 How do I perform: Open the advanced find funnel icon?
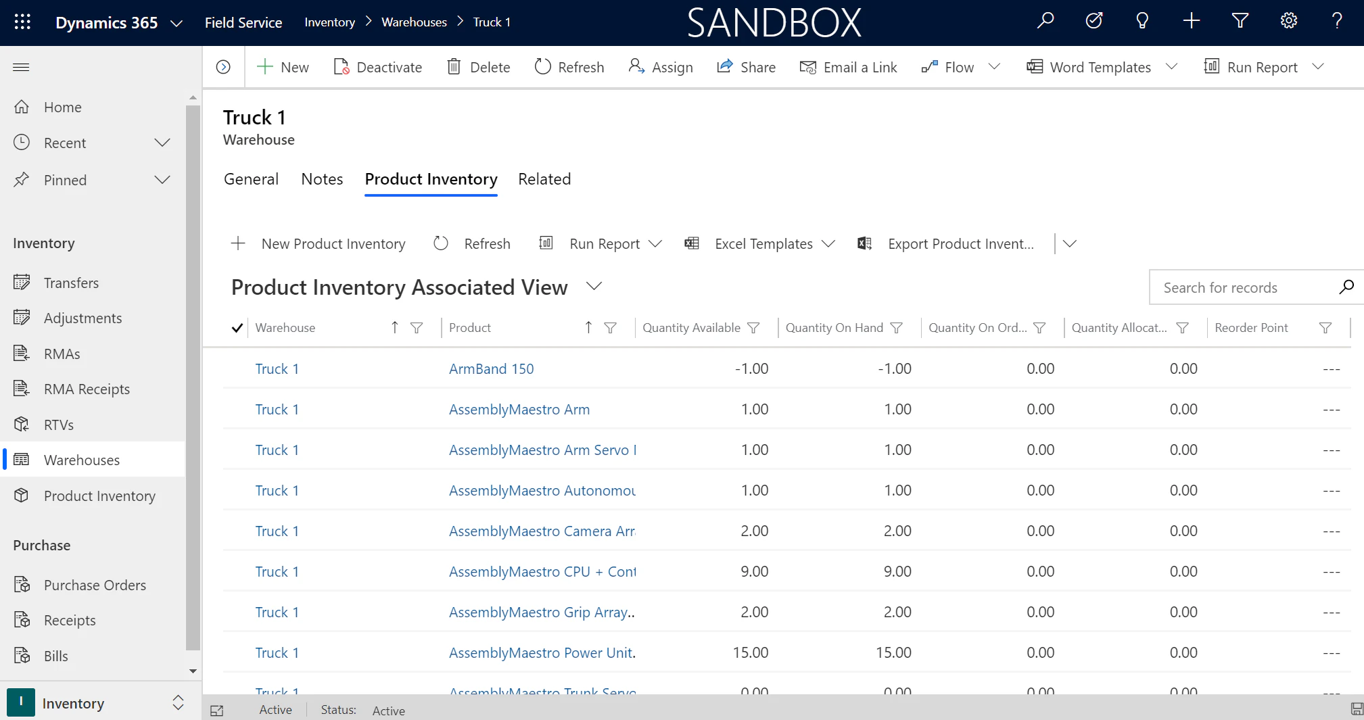tap(1240, 21)
